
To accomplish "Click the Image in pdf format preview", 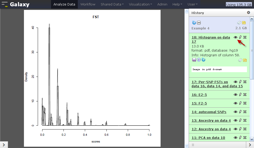I will click(219, 69).
